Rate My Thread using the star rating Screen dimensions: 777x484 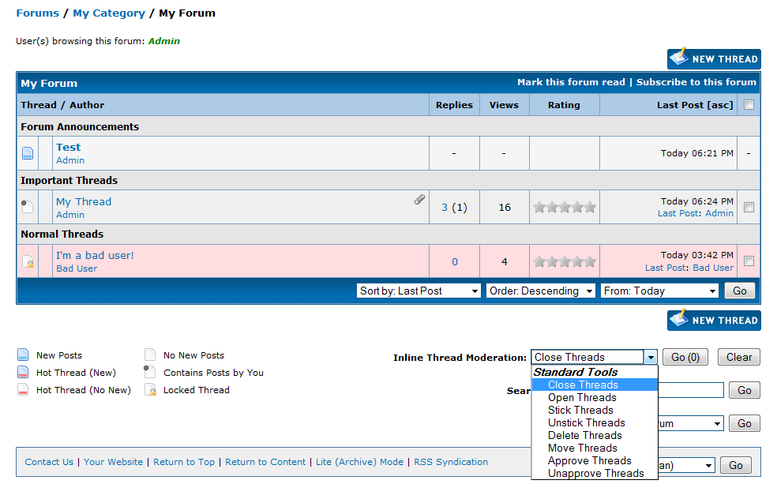pos(565,208)
